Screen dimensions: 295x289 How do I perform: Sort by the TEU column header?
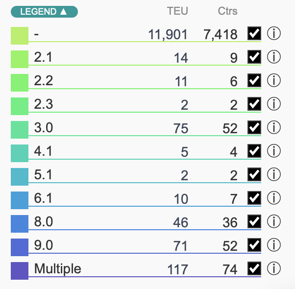click(177, 12)
